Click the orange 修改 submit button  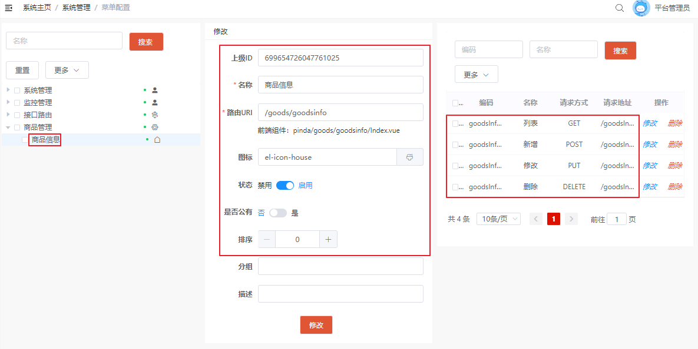coord(316,325)
